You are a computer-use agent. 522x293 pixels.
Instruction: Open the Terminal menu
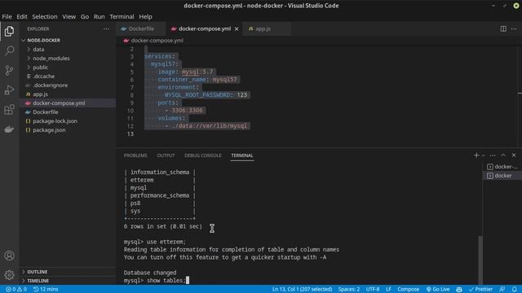click(x=122, y=16)
